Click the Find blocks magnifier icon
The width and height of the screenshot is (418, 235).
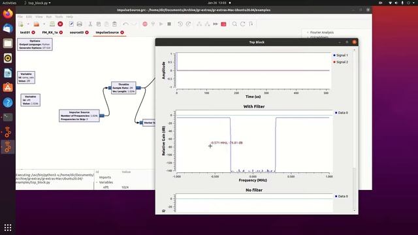pos(234,24)
